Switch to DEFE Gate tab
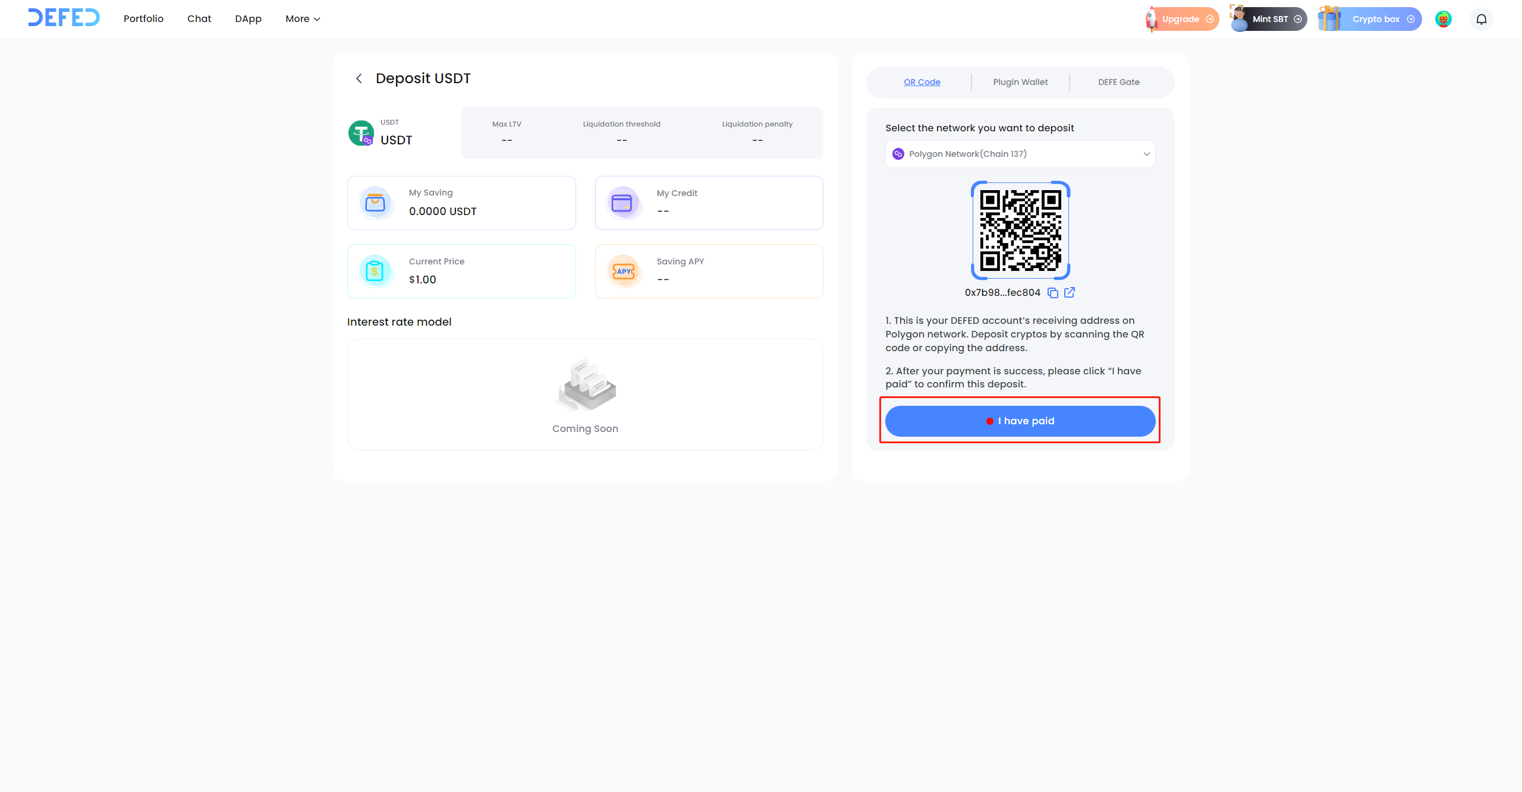The width and height of the screenshot is (1522, 792). pyautogui.click(x=1118, y=82)
